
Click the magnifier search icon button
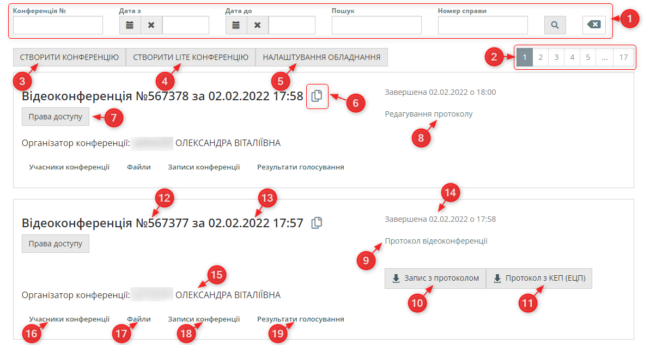(x=555, y=25)
